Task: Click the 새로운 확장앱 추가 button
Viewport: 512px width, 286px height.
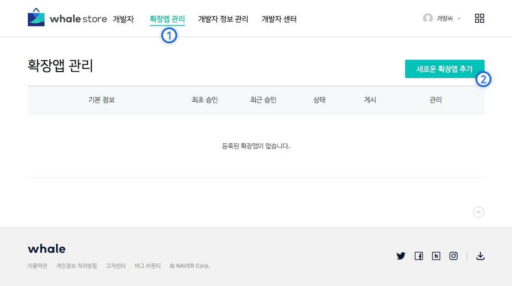Action: (x=444, y=69)
